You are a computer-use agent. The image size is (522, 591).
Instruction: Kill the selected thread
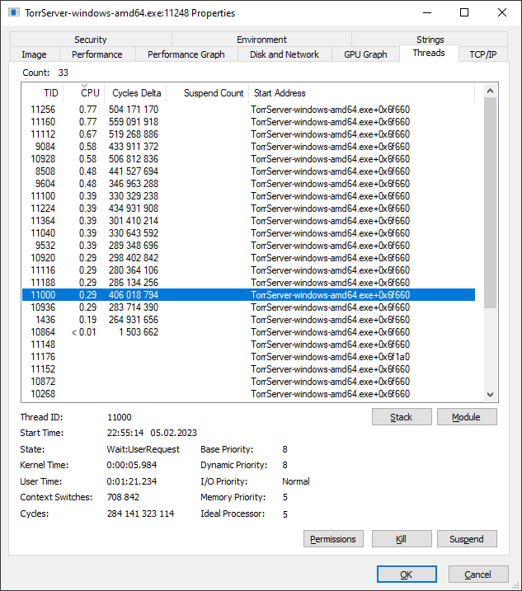click(402, 539)
